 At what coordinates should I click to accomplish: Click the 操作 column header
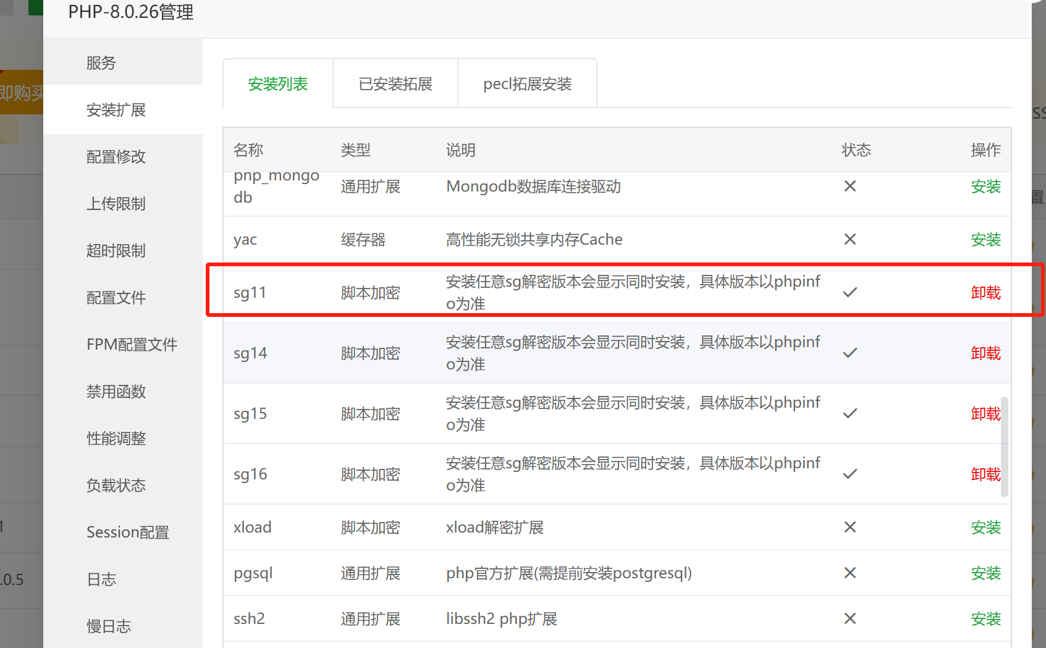985,150
